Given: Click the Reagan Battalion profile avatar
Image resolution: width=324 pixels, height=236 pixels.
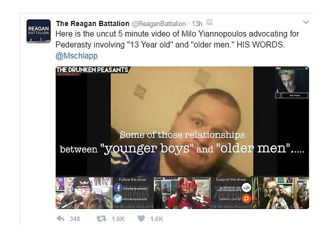Looking at the screenshot, I should tap(38, 31).
